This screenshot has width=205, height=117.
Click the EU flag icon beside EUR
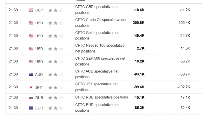pyautogui.click(x=31, y=108)
